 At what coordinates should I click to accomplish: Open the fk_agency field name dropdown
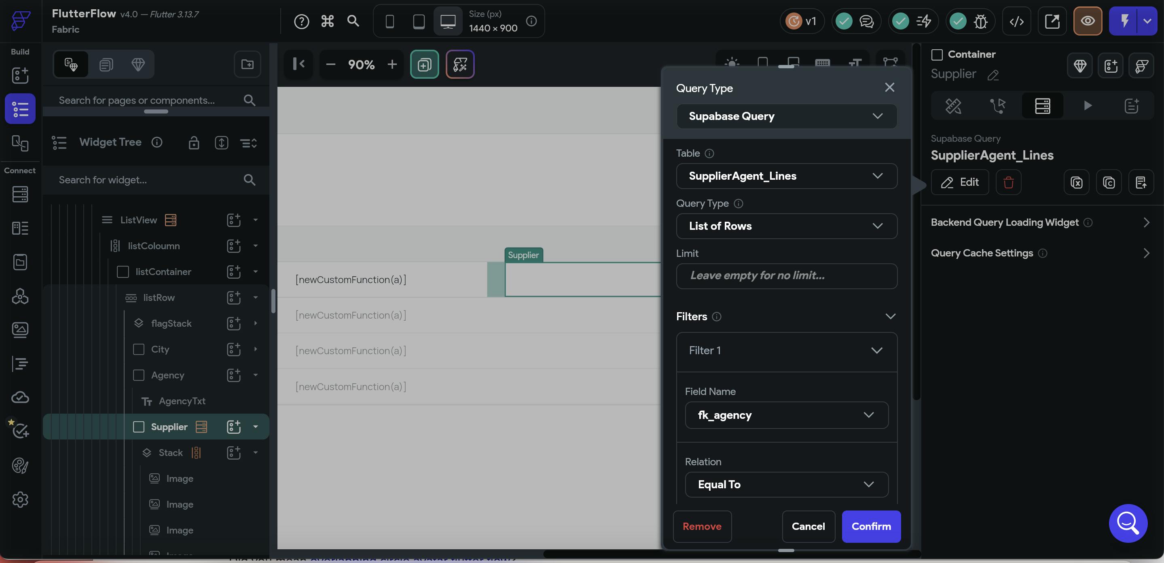tap(786, 415)
